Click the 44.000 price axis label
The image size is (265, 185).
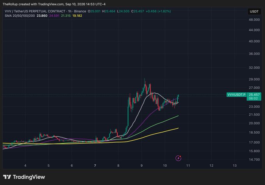[x=254, y=30]
